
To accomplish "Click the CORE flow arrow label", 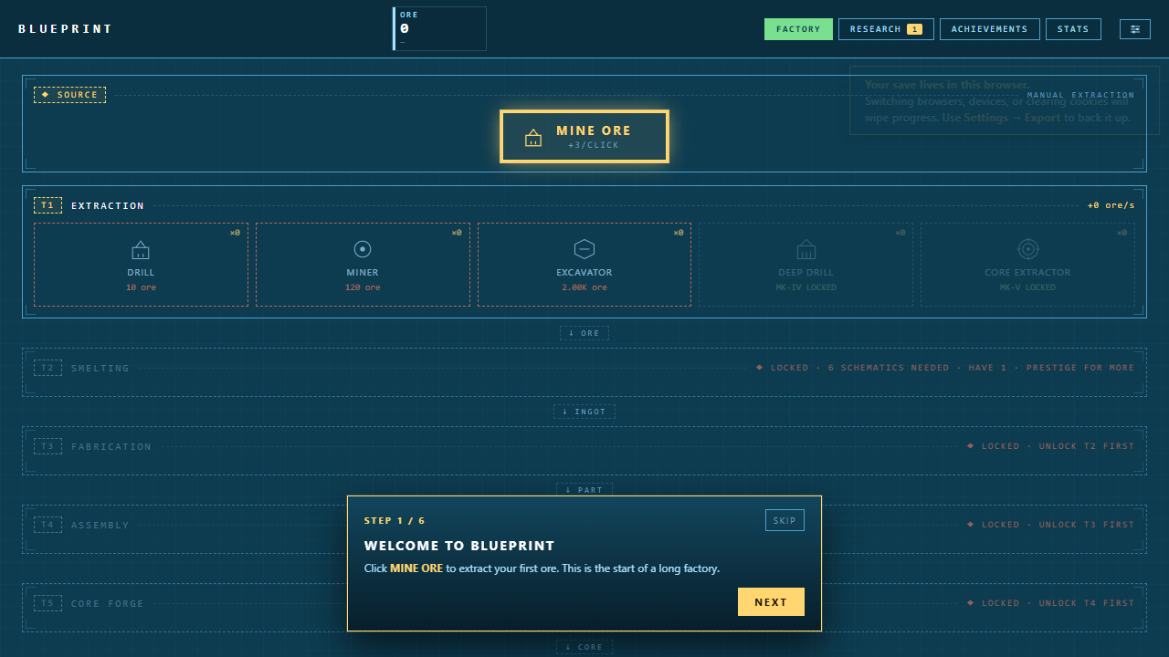I will tap(584, 647).
